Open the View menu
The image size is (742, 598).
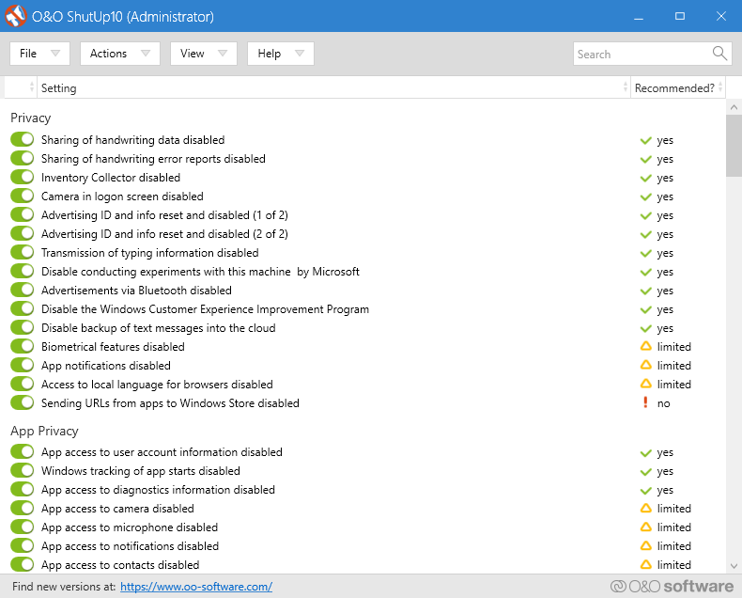[204, 54]
